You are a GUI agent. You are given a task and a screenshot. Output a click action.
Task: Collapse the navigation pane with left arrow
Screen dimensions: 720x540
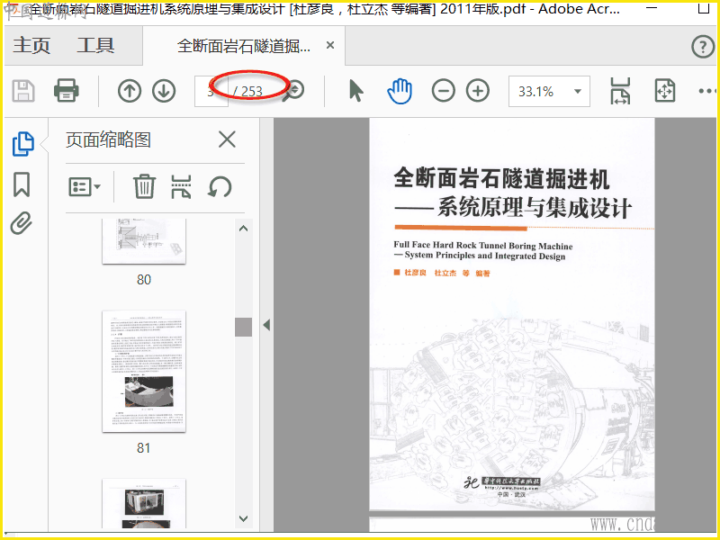pos(266,325)
